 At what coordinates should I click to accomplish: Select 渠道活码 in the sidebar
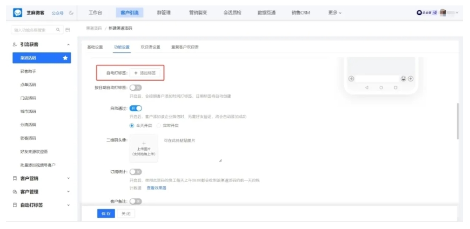click(42, 58)
